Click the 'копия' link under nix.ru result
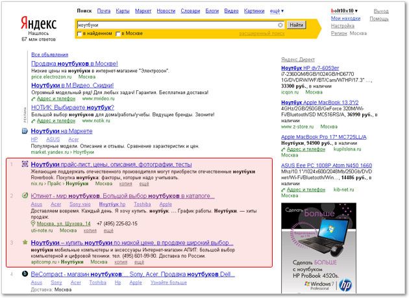 tap(126, 184)
